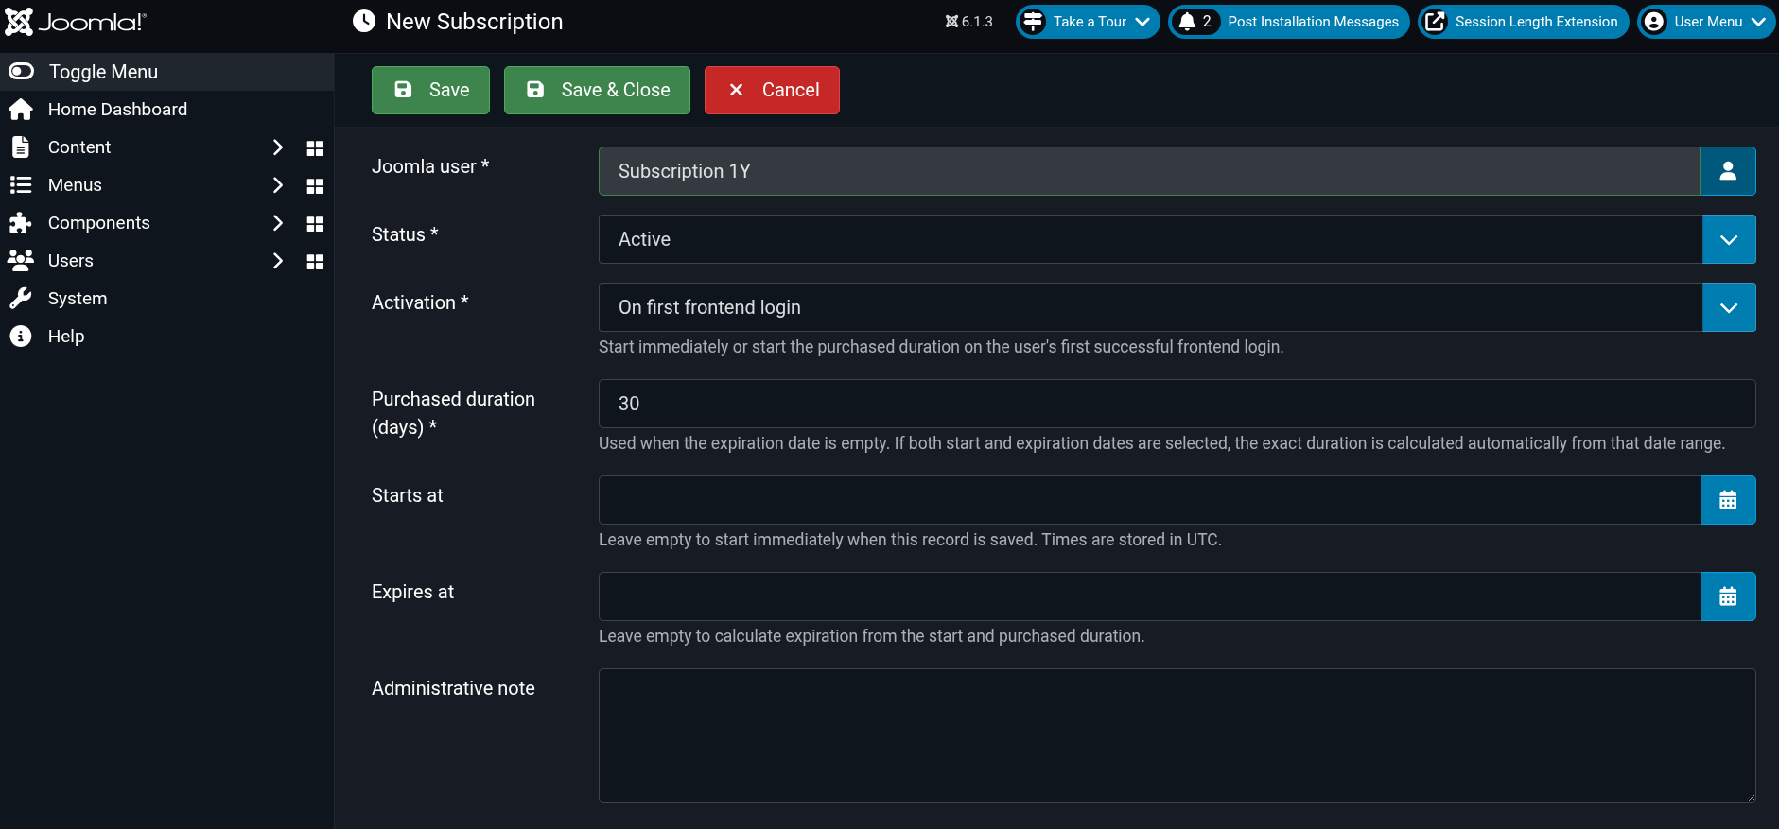Open the Activation dropdown
This screenshot has width=1779, height=829.
[1177, 307]
